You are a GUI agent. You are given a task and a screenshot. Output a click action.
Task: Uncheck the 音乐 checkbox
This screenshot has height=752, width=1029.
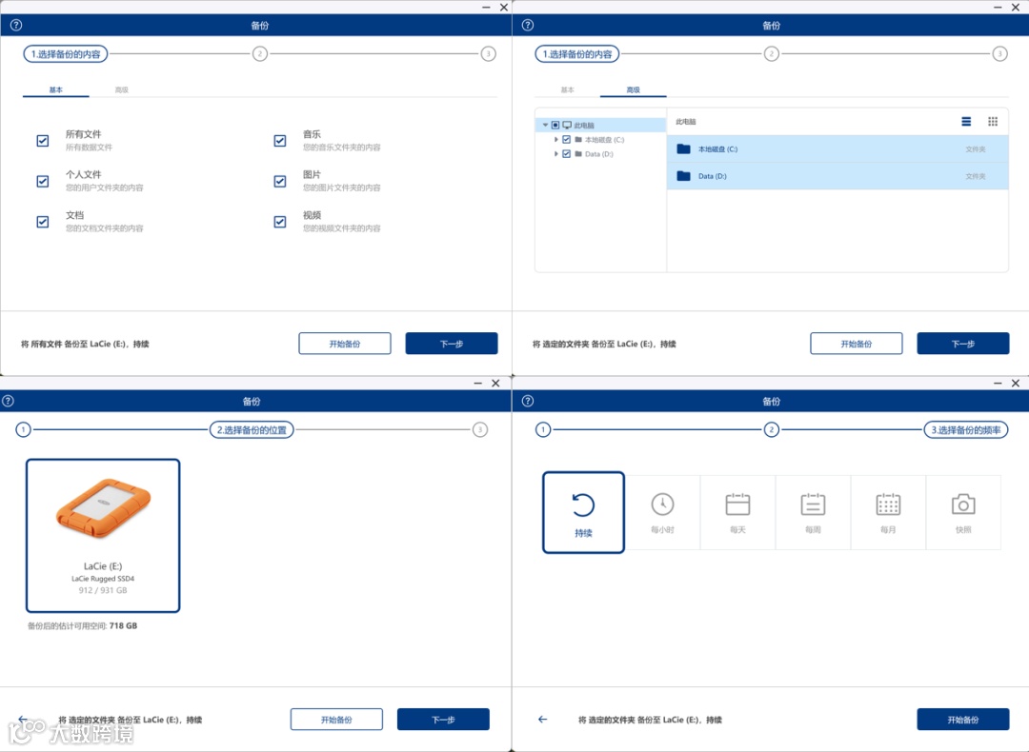[x=280, y=140]
